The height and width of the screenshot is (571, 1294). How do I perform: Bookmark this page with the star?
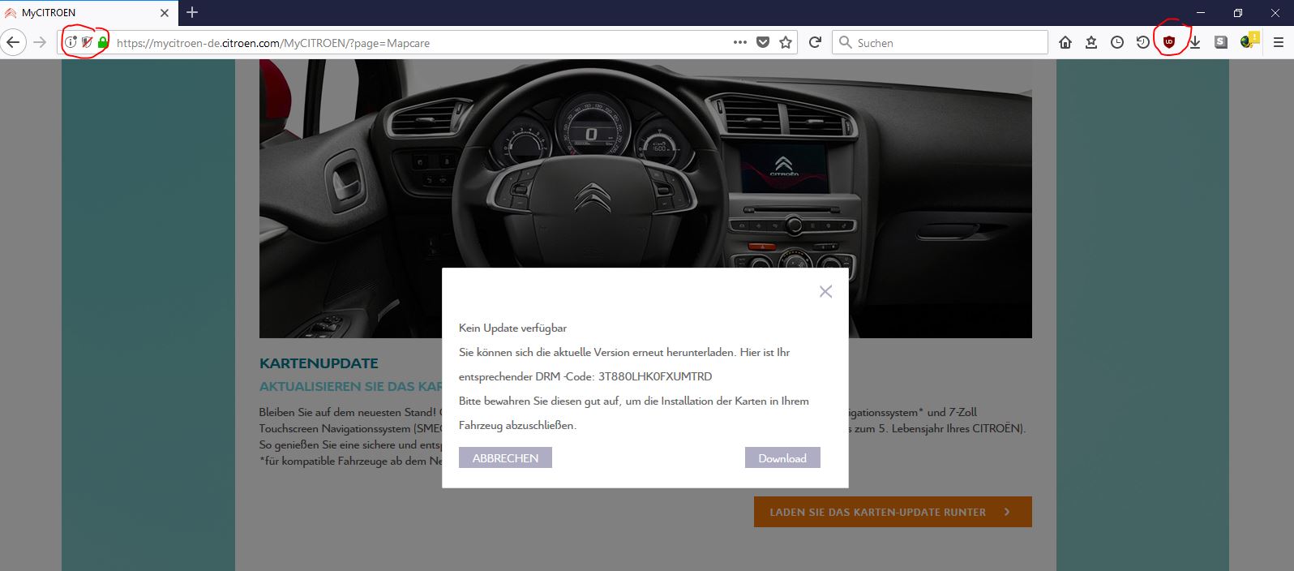[786, 42]
